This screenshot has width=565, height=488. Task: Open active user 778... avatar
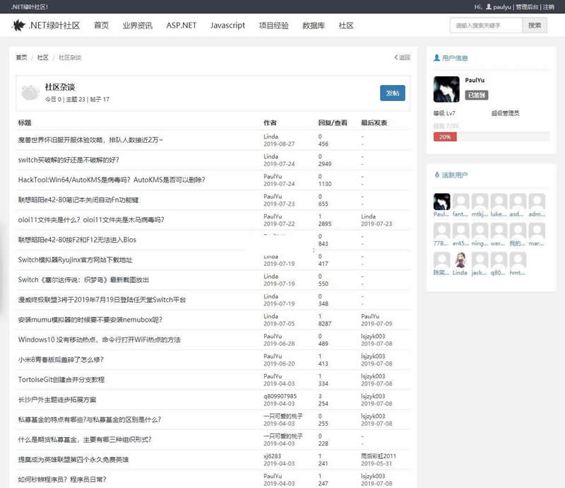point(441,231)
